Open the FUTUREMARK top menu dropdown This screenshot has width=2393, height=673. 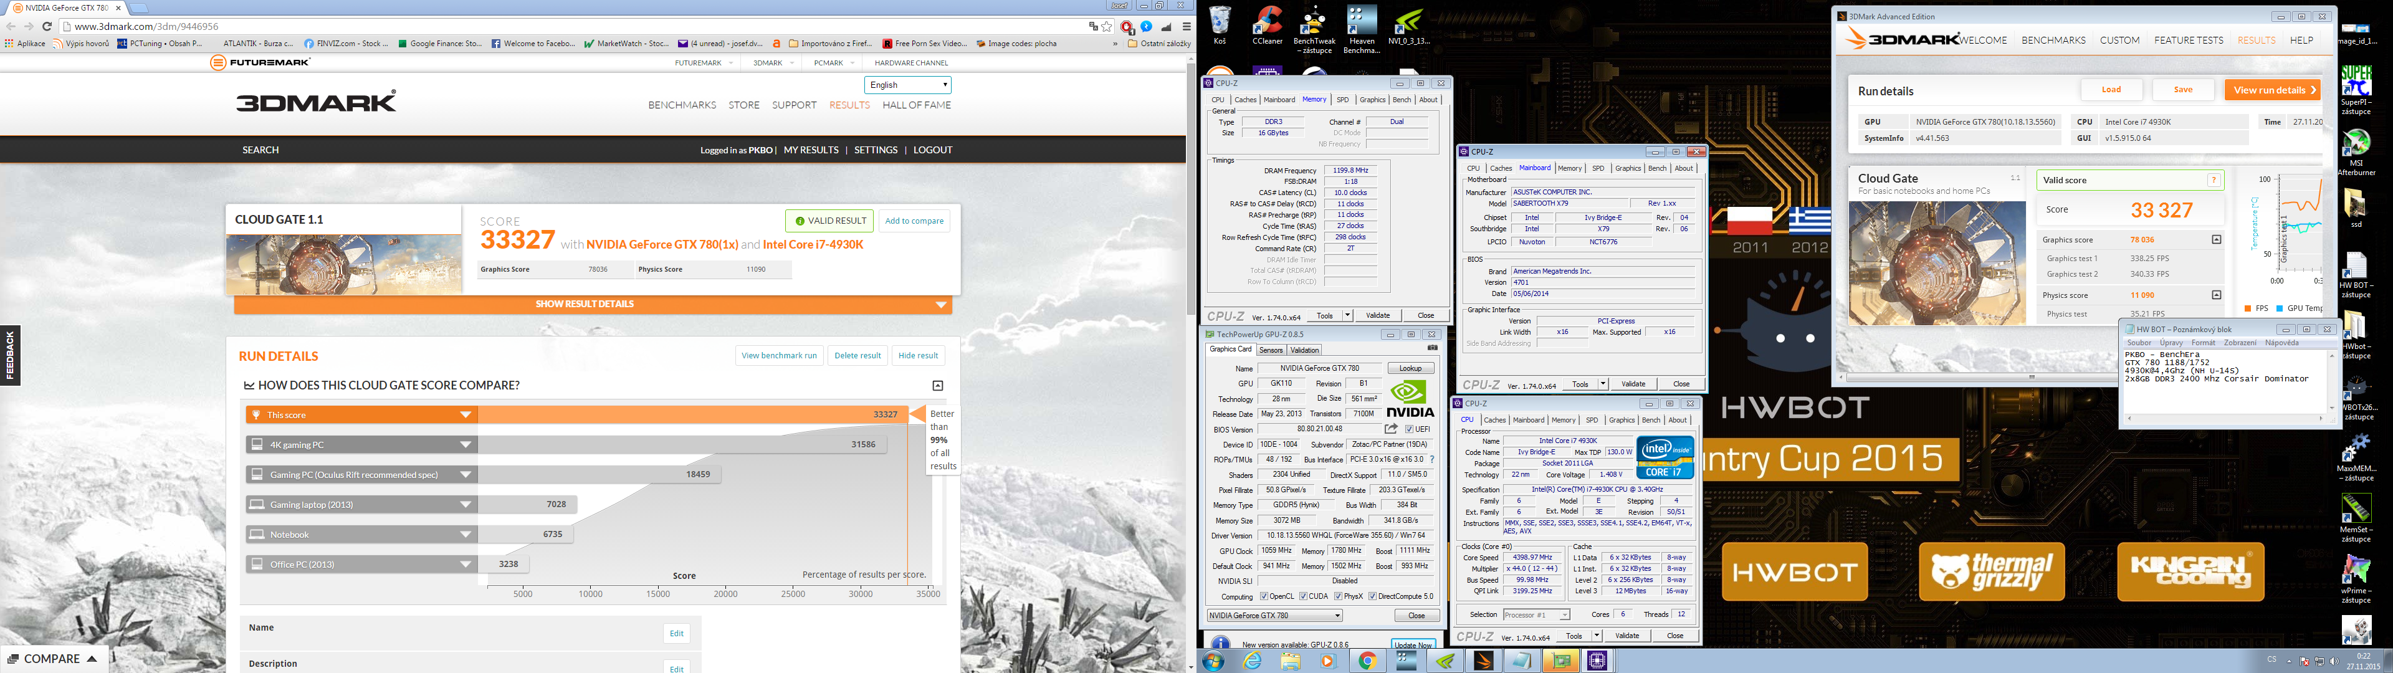pyautogui.click(x=704, y=63)
